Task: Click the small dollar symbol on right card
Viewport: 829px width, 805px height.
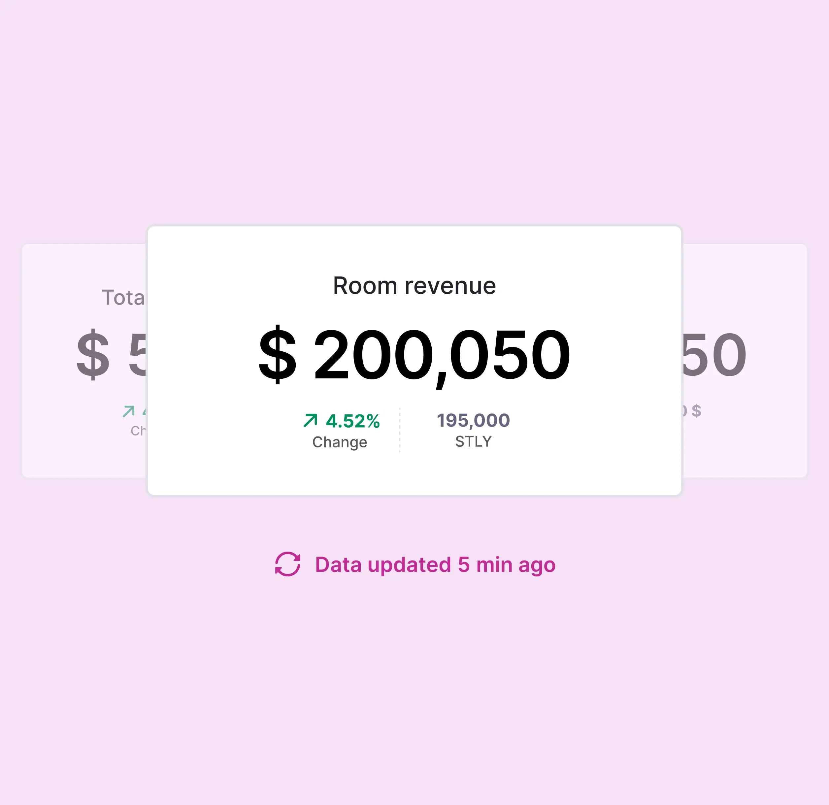Action: [x=696, y=410]
